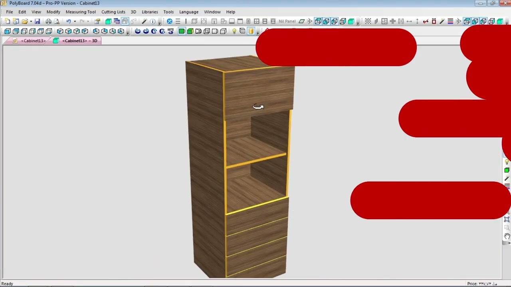
Task: Toggle the yellow cylinder icon
Action: point(251,31)
